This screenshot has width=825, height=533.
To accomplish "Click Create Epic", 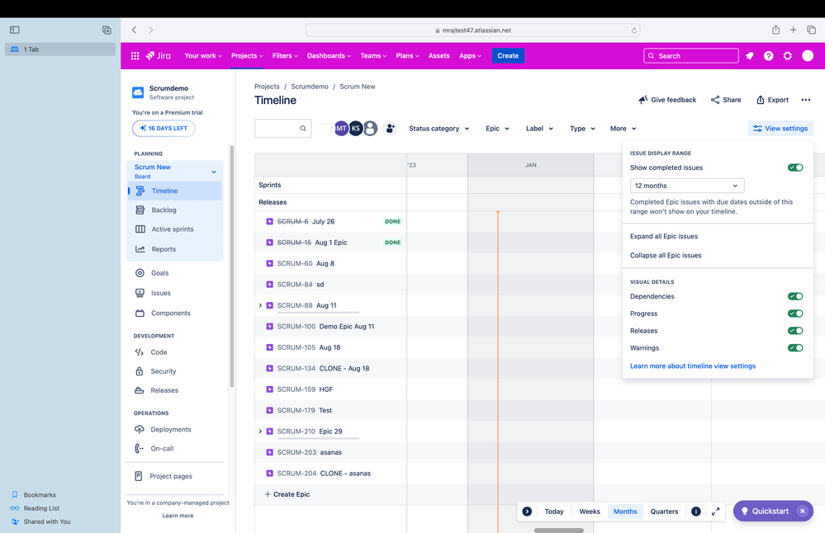I will (x=287, y=494).
